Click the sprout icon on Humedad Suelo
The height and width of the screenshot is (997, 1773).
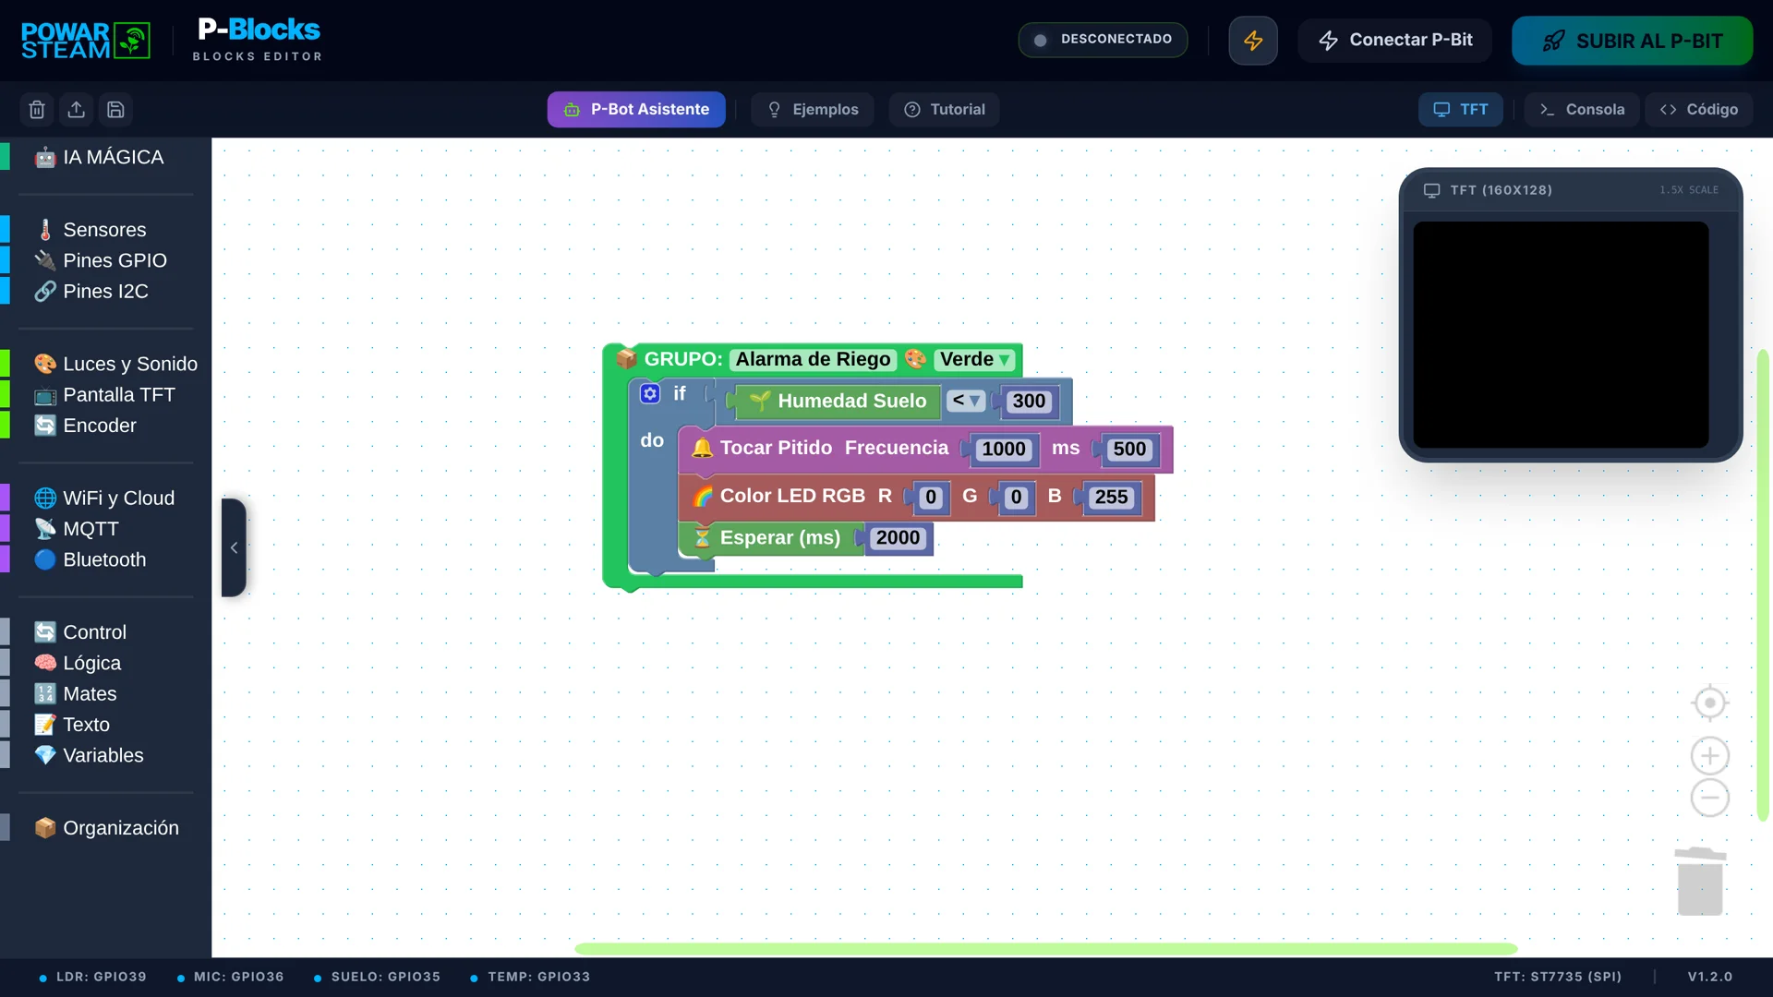click(x=760, y=402)
